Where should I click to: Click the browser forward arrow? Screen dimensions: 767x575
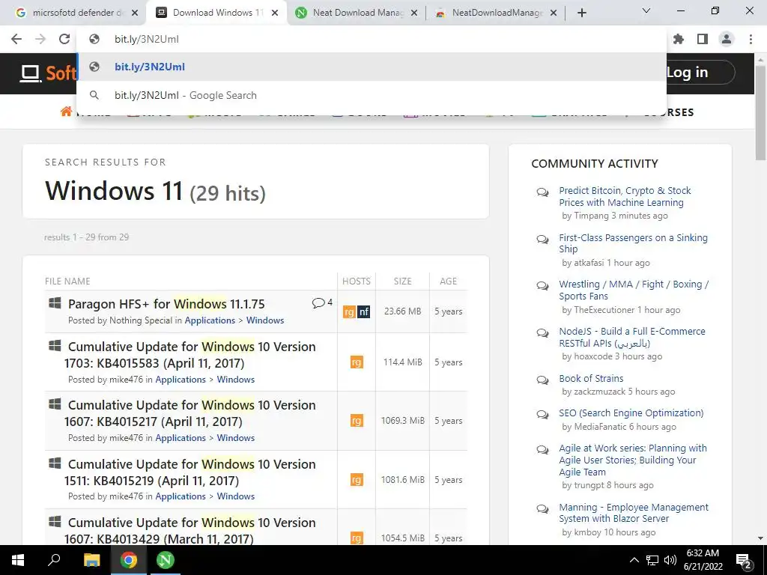click(x=40, y=39)
